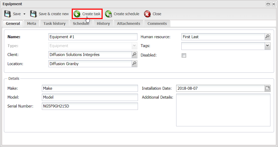Screen dimensions: 278x147
Task: Switch to the General tab
Action: 13,24
